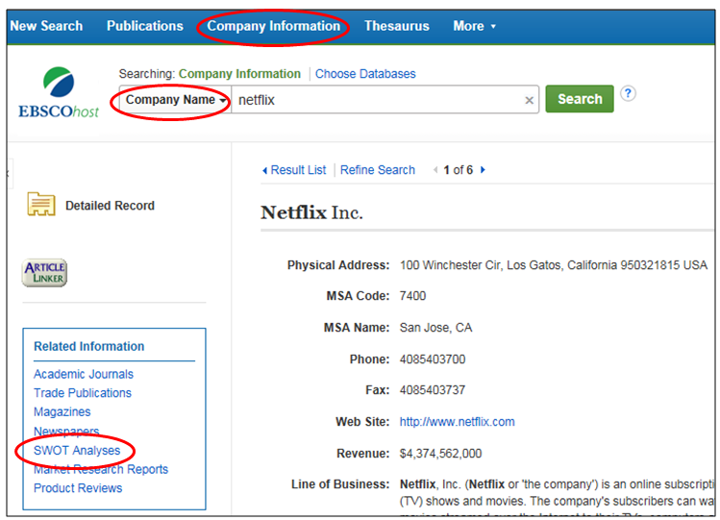Open the Company Name field selector

tap(175, 100)
